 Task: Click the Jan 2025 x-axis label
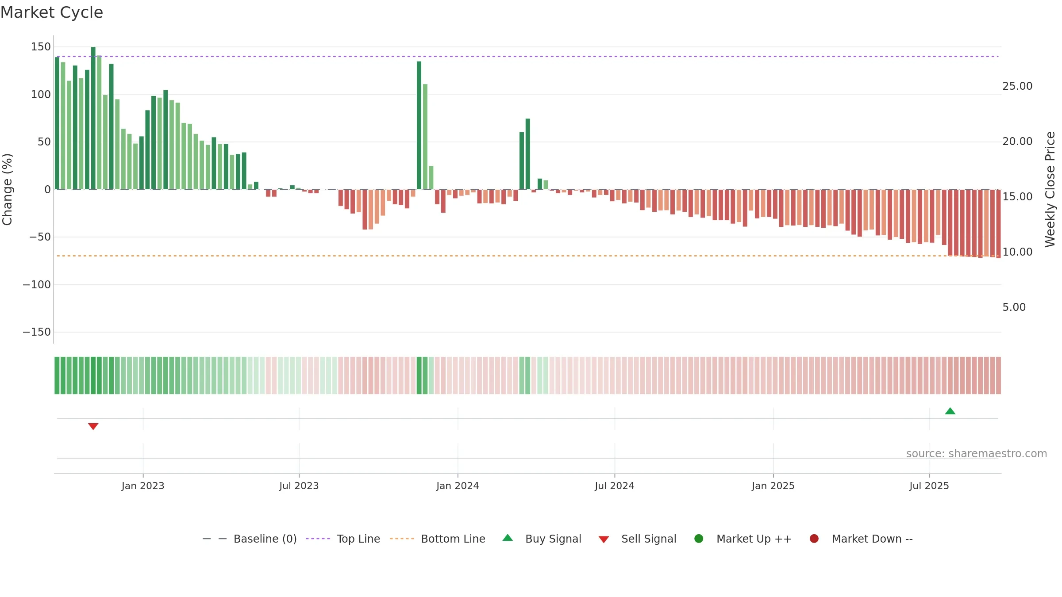coord(773,486)
